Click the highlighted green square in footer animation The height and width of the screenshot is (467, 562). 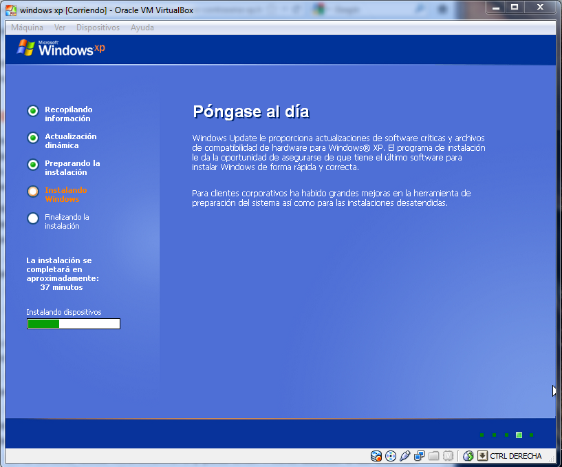click(x=519, y=435)
